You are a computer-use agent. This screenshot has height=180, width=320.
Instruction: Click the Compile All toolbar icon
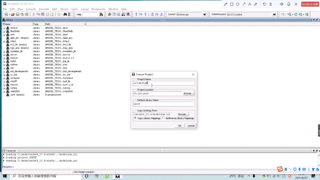pos(114,14)
